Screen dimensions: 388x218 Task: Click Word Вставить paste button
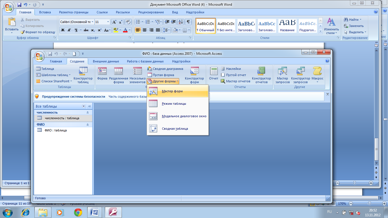click(12, 25)
